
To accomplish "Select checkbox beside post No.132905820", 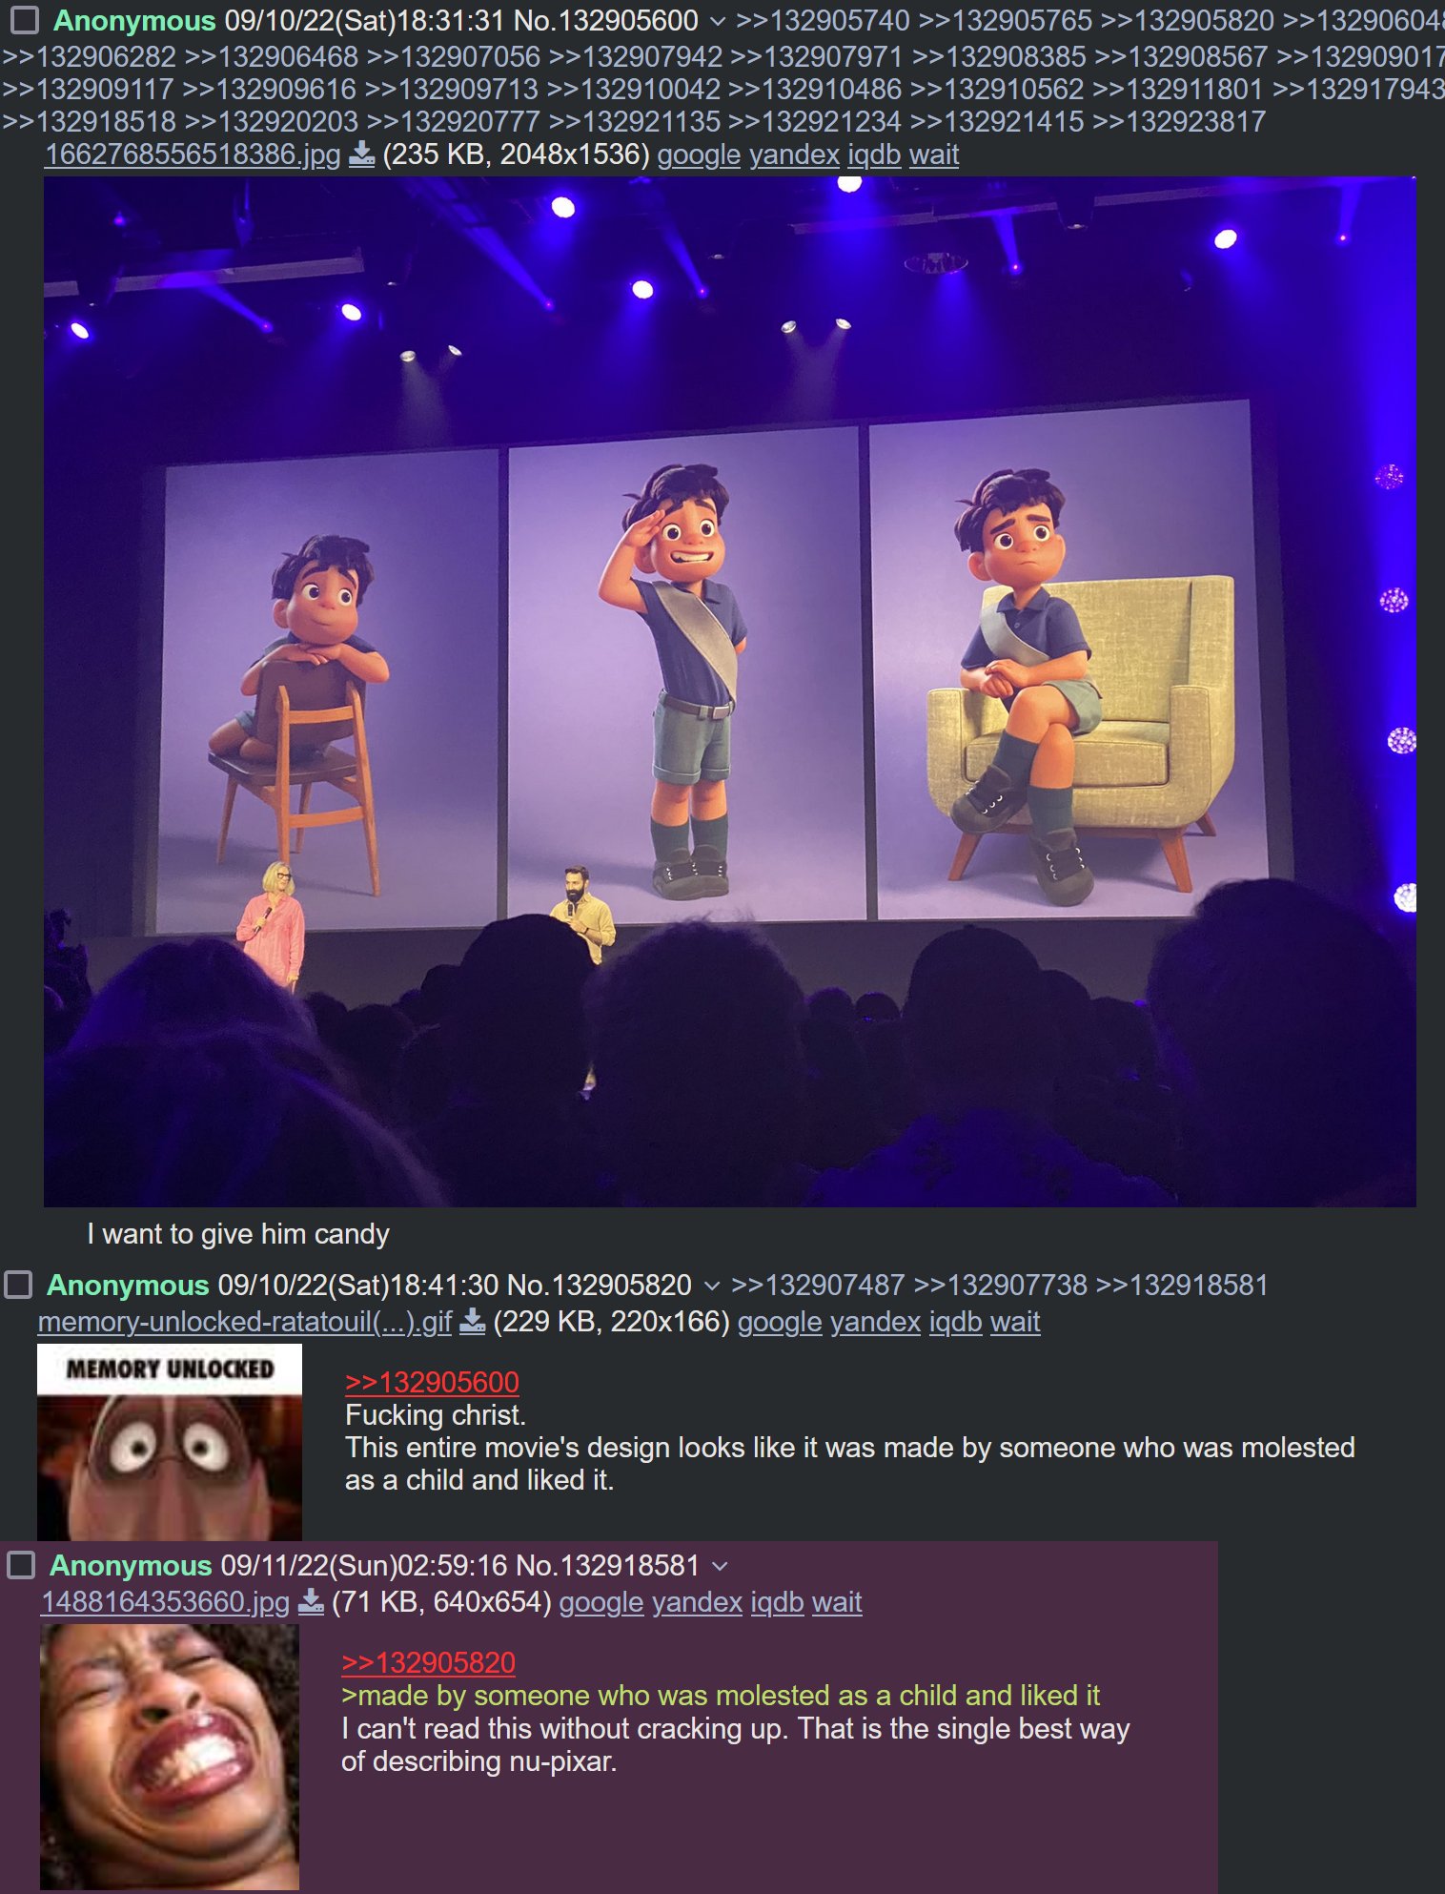I will pos(18,1285).
